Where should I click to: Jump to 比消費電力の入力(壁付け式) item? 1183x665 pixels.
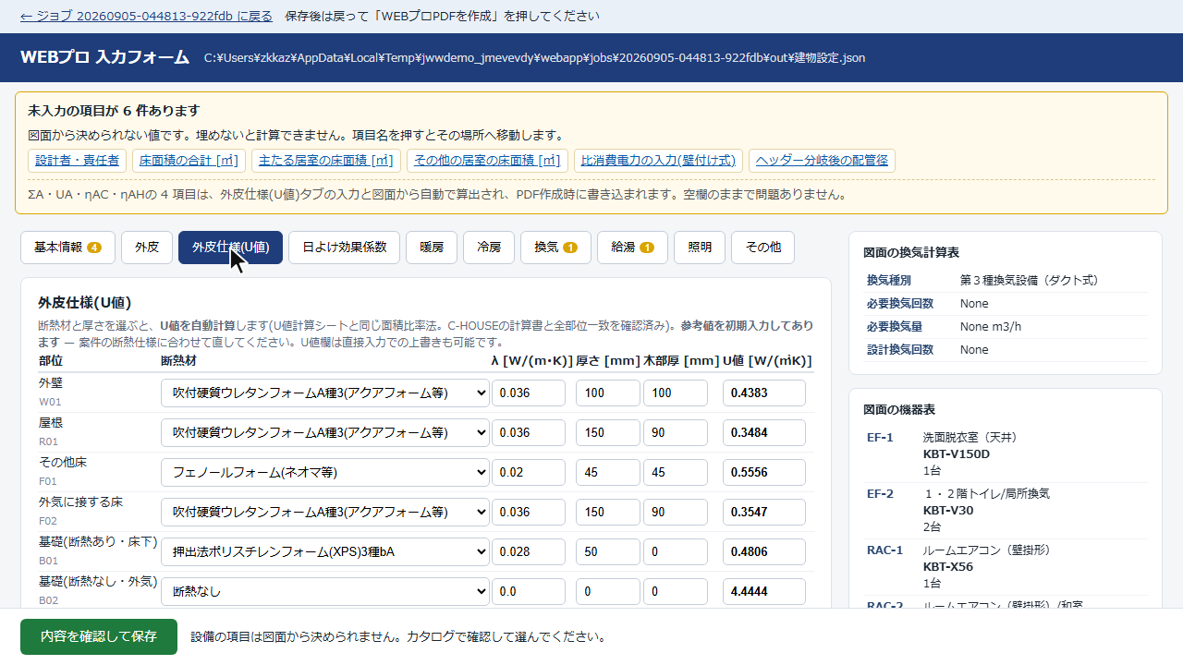[658, 161]
